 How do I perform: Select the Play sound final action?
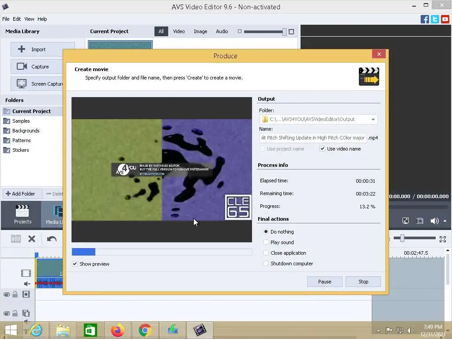[266, 242]
